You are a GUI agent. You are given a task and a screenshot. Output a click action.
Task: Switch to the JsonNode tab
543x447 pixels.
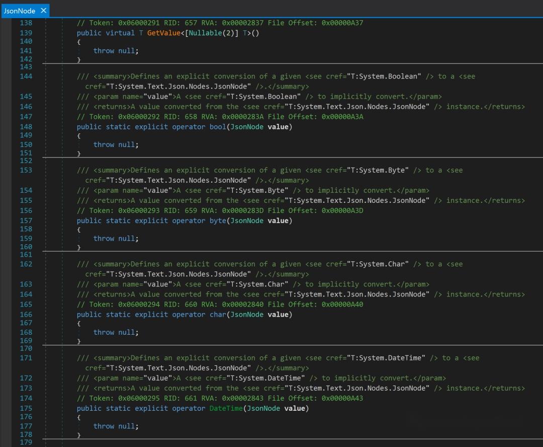pyautogui.click(x=19, y=10)
